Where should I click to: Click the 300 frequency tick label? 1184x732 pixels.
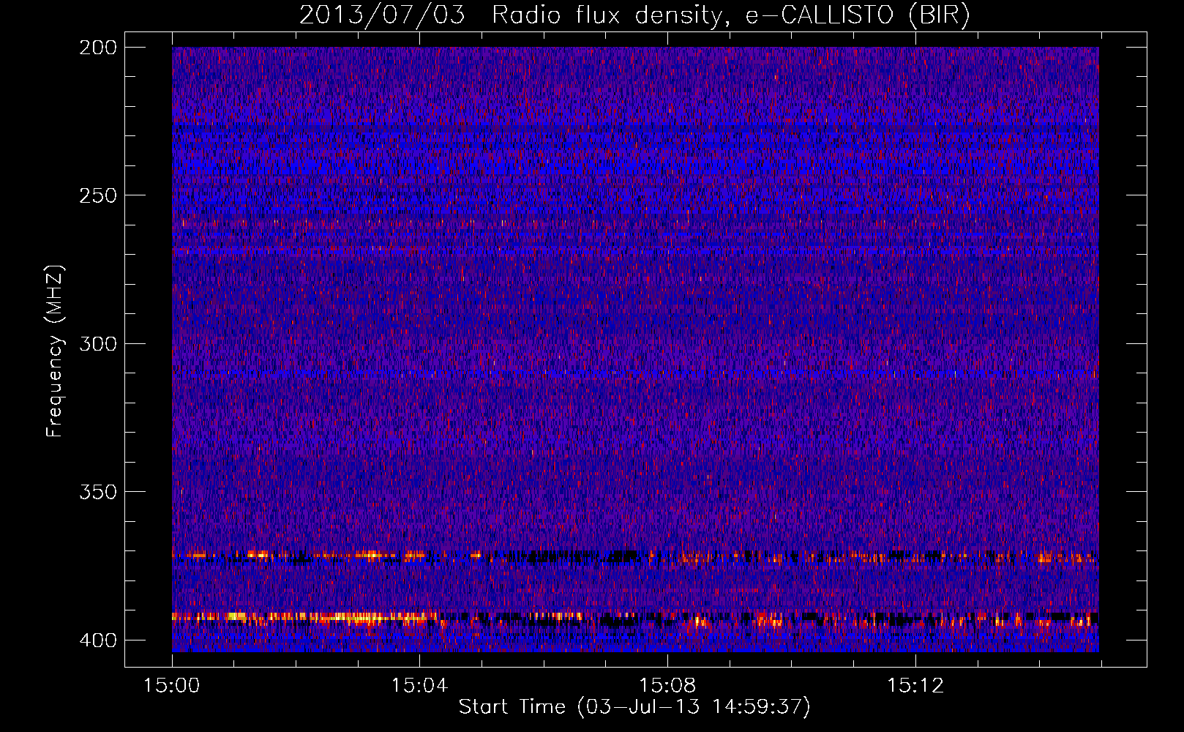tap(98, 343)
